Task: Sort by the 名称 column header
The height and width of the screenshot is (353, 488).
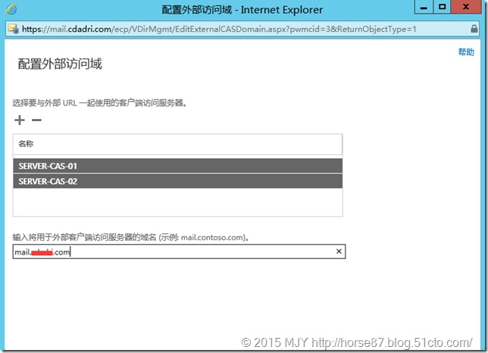Action: click(27, 143)
